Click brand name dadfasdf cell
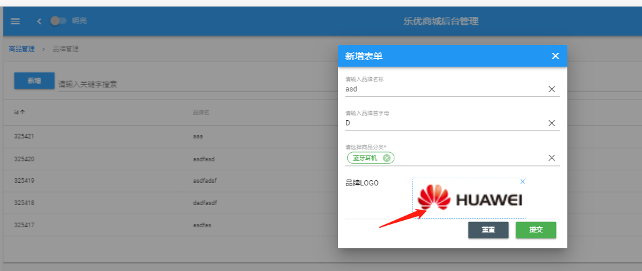The image size is (642, 271). [204, 203]
